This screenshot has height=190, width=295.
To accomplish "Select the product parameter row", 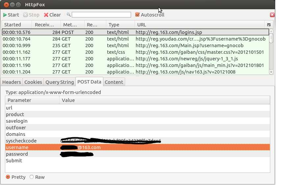I will pos(138,114).
